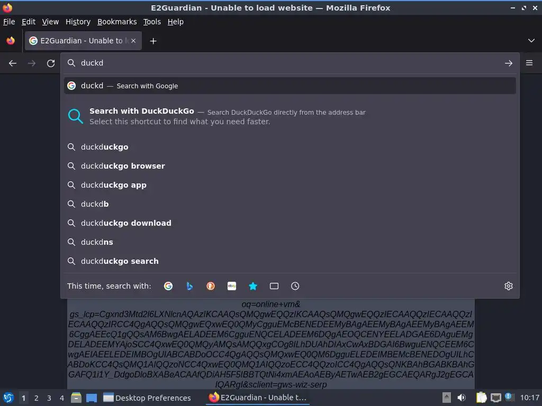The image size is (542, 406).
Task: Choose 'duckd — Search with Google' result
Action: pyautogui.click(x=290, y=86)
